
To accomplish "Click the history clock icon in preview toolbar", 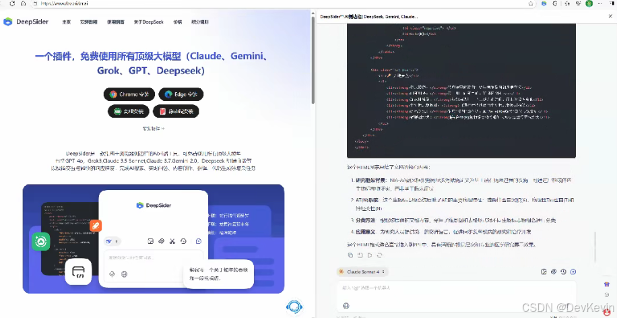I will tap(183, 241).
